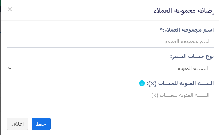Dismiss the dialog with the X icon
The image size is (219, 135).
(x=10, y=9)
